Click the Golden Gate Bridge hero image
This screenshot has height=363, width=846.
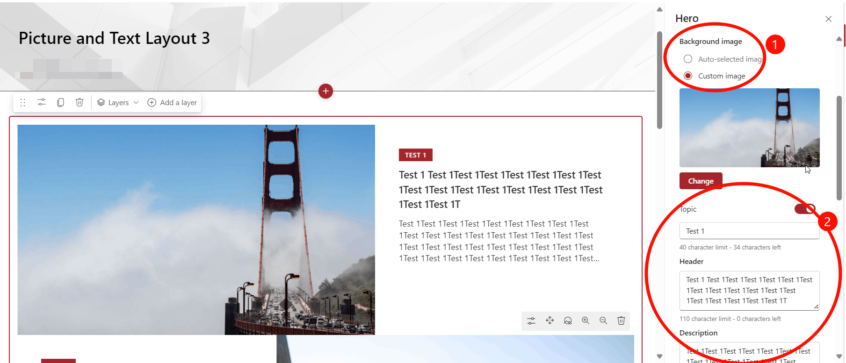(x=196, y=229)
